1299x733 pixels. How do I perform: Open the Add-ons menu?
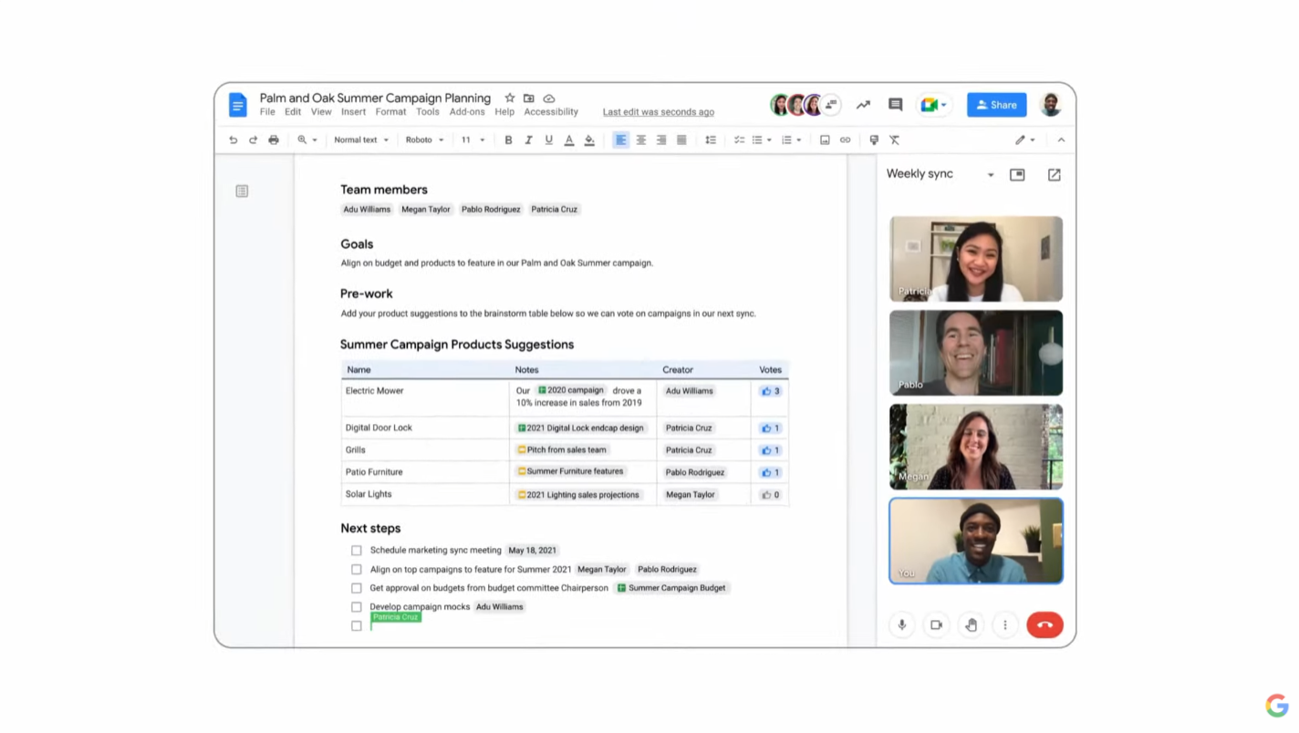(466, 112)
